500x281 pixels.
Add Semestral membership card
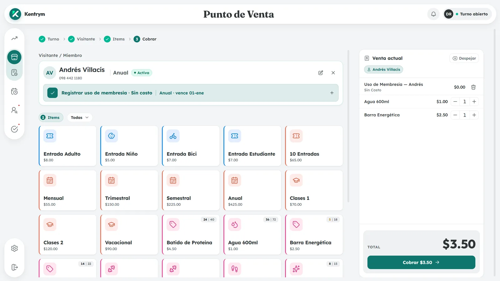(x=191, y=190)
